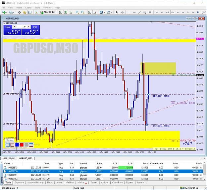Select the text label tool
This screenshot has width=207, height=190.
[150, 12]
